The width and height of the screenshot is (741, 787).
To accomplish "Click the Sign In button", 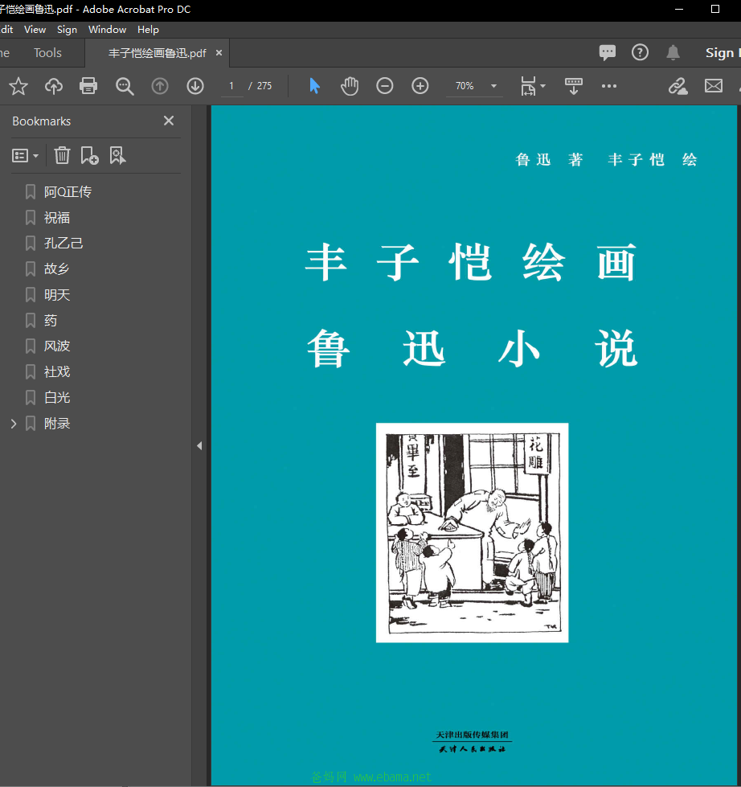I will point(723,53).
